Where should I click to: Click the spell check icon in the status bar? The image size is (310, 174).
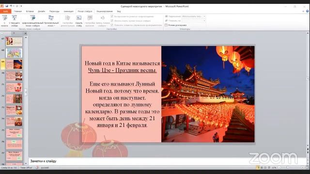pyautogui.click(x=37, y=168)
